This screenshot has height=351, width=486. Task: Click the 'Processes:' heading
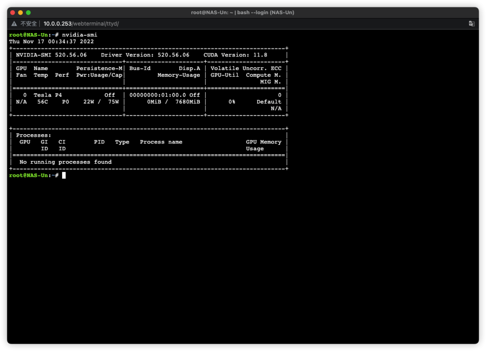pos(34,135)
